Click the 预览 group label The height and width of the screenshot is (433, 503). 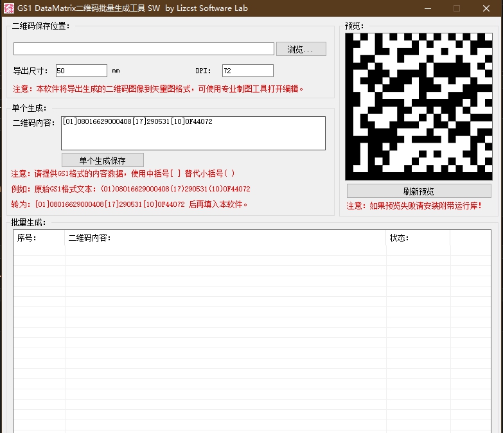[354, 26]
